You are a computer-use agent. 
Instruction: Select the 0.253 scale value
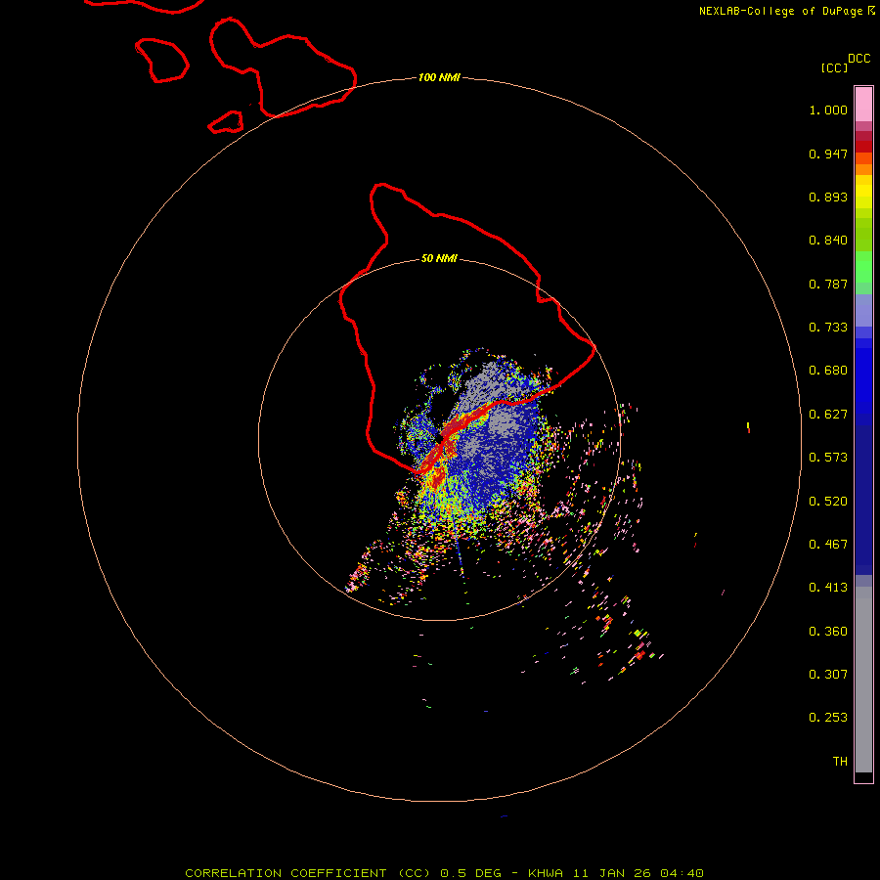coord(828,718)
